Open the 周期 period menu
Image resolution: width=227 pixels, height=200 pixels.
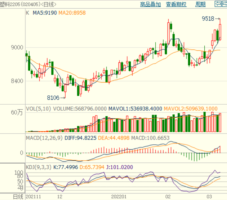tap(200, 4)
